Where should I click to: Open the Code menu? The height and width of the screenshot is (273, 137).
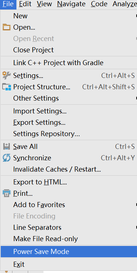(x=99, y=4)
